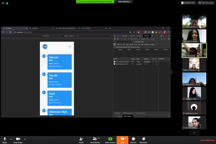Open the Participants panel
The height and width of the screenshot is (144, 216).
[x=95, y=139]
